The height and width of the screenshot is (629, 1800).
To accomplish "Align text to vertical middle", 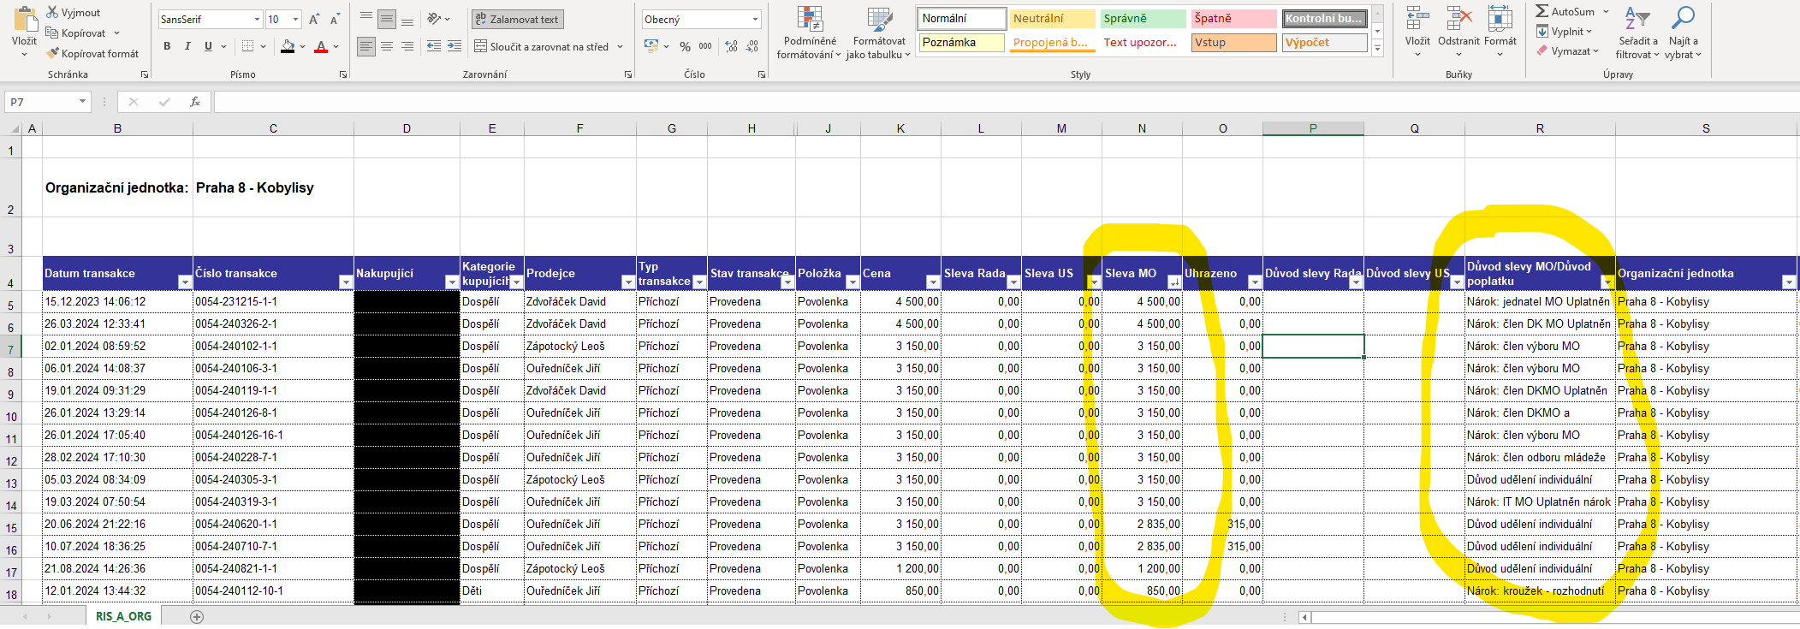I will point(387,19).
